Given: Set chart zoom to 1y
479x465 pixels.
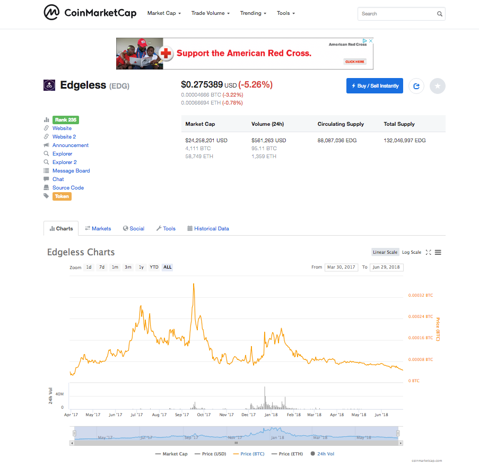Looking at the screenshot, I should click(141, 267).
